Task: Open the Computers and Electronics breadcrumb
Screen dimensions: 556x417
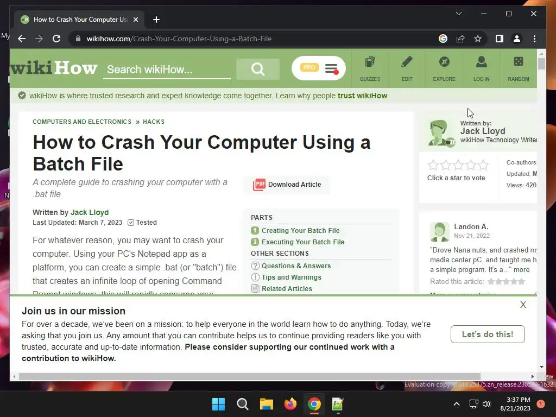Action: click(82, 122)
